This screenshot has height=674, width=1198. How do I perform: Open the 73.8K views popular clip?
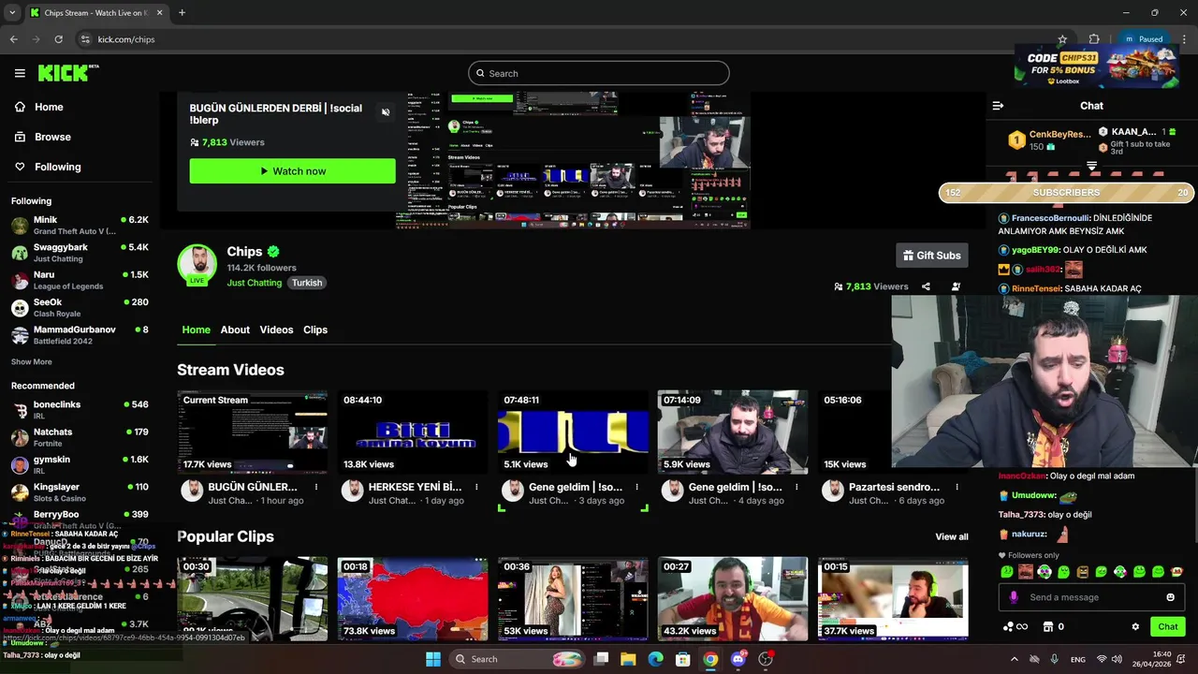point(412,598)
